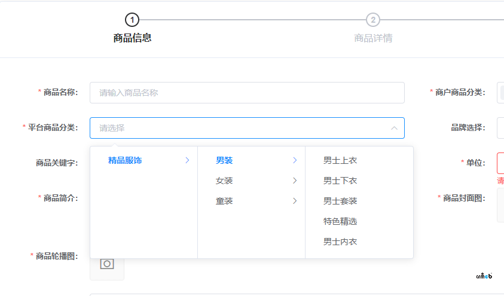Expand the 精品服饰 category chevron
The image size is (504, 296).
[x=187, y=160]
